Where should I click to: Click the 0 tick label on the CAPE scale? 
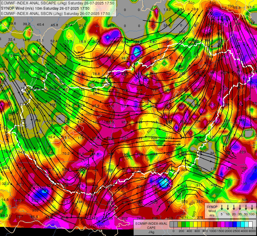click(174, 231)
